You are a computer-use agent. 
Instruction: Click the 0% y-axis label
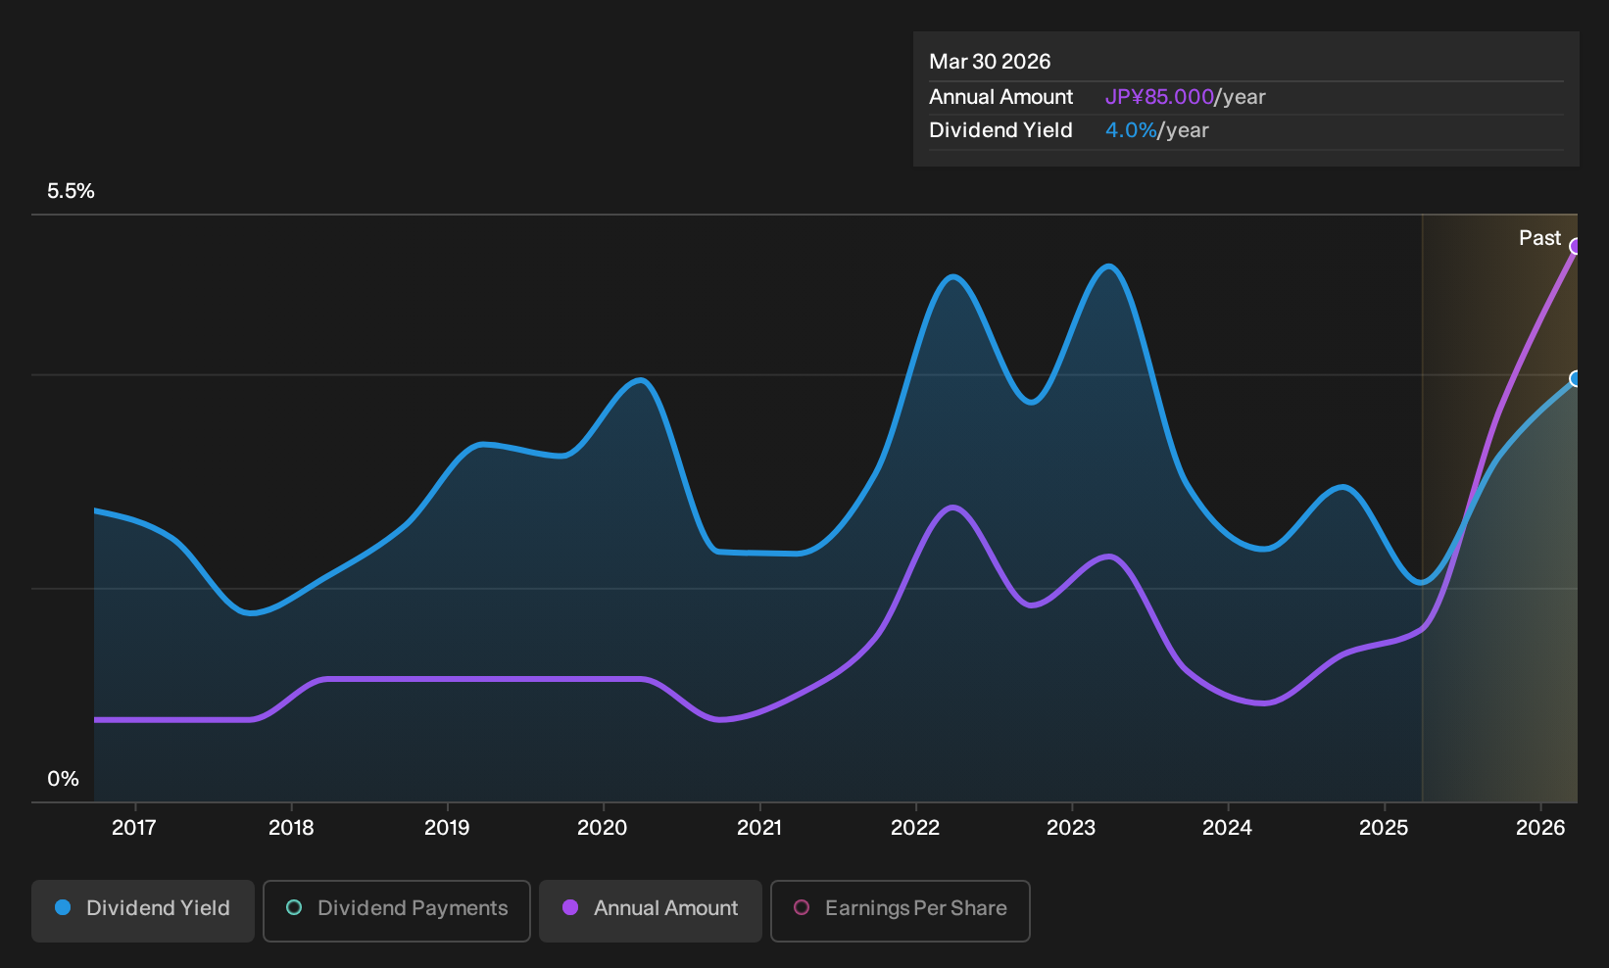tap(63, 779)
